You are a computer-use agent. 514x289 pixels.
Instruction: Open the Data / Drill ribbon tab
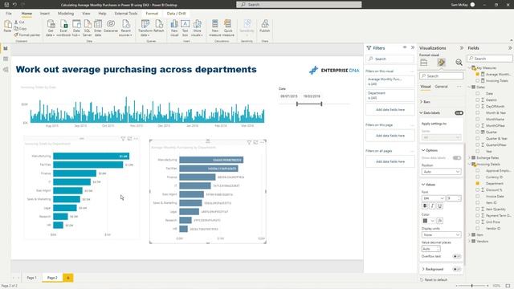point(177,14)
